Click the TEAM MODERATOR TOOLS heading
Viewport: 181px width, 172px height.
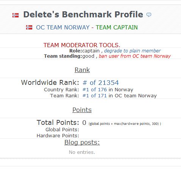tap(82, 45)
